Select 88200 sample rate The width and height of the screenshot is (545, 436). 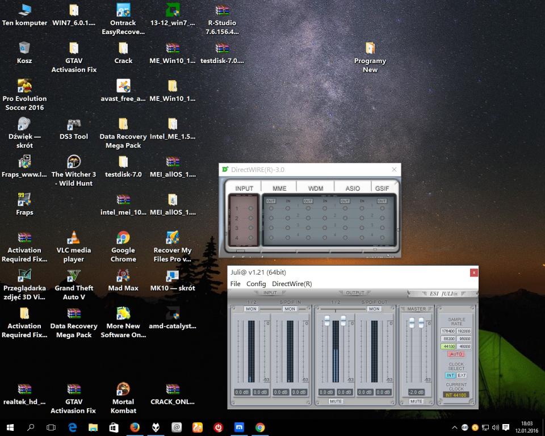tap(448, 339)
